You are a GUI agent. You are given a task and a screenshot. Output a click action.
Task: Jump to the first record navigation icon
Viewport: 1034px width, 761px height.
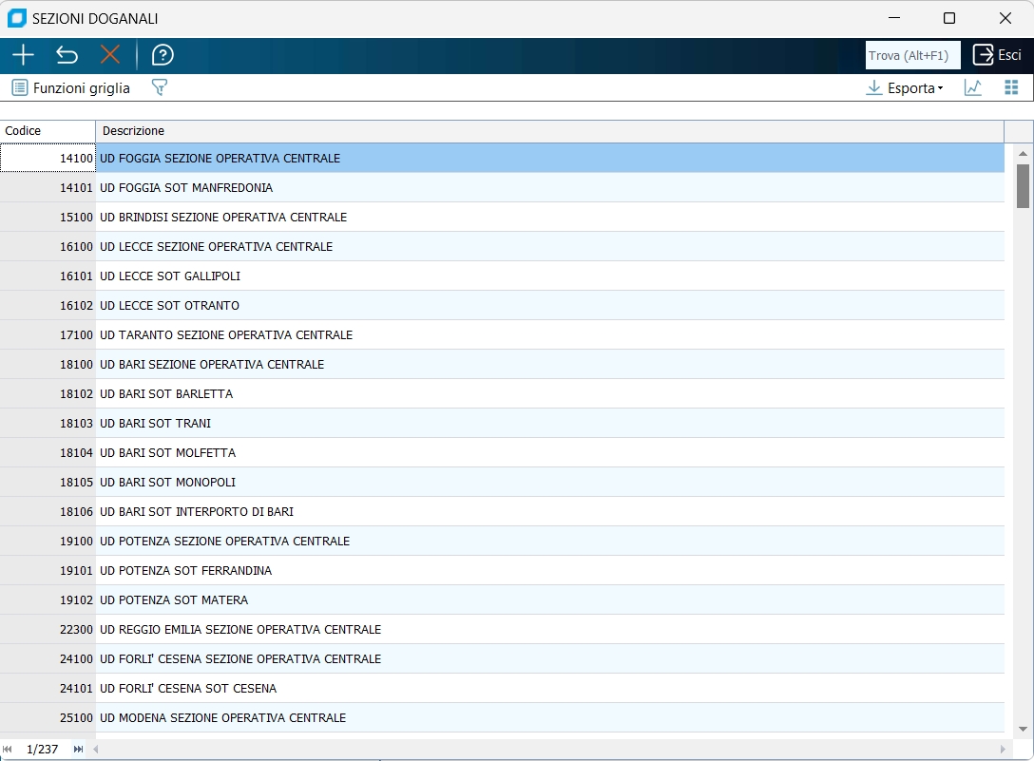[8, 750]
